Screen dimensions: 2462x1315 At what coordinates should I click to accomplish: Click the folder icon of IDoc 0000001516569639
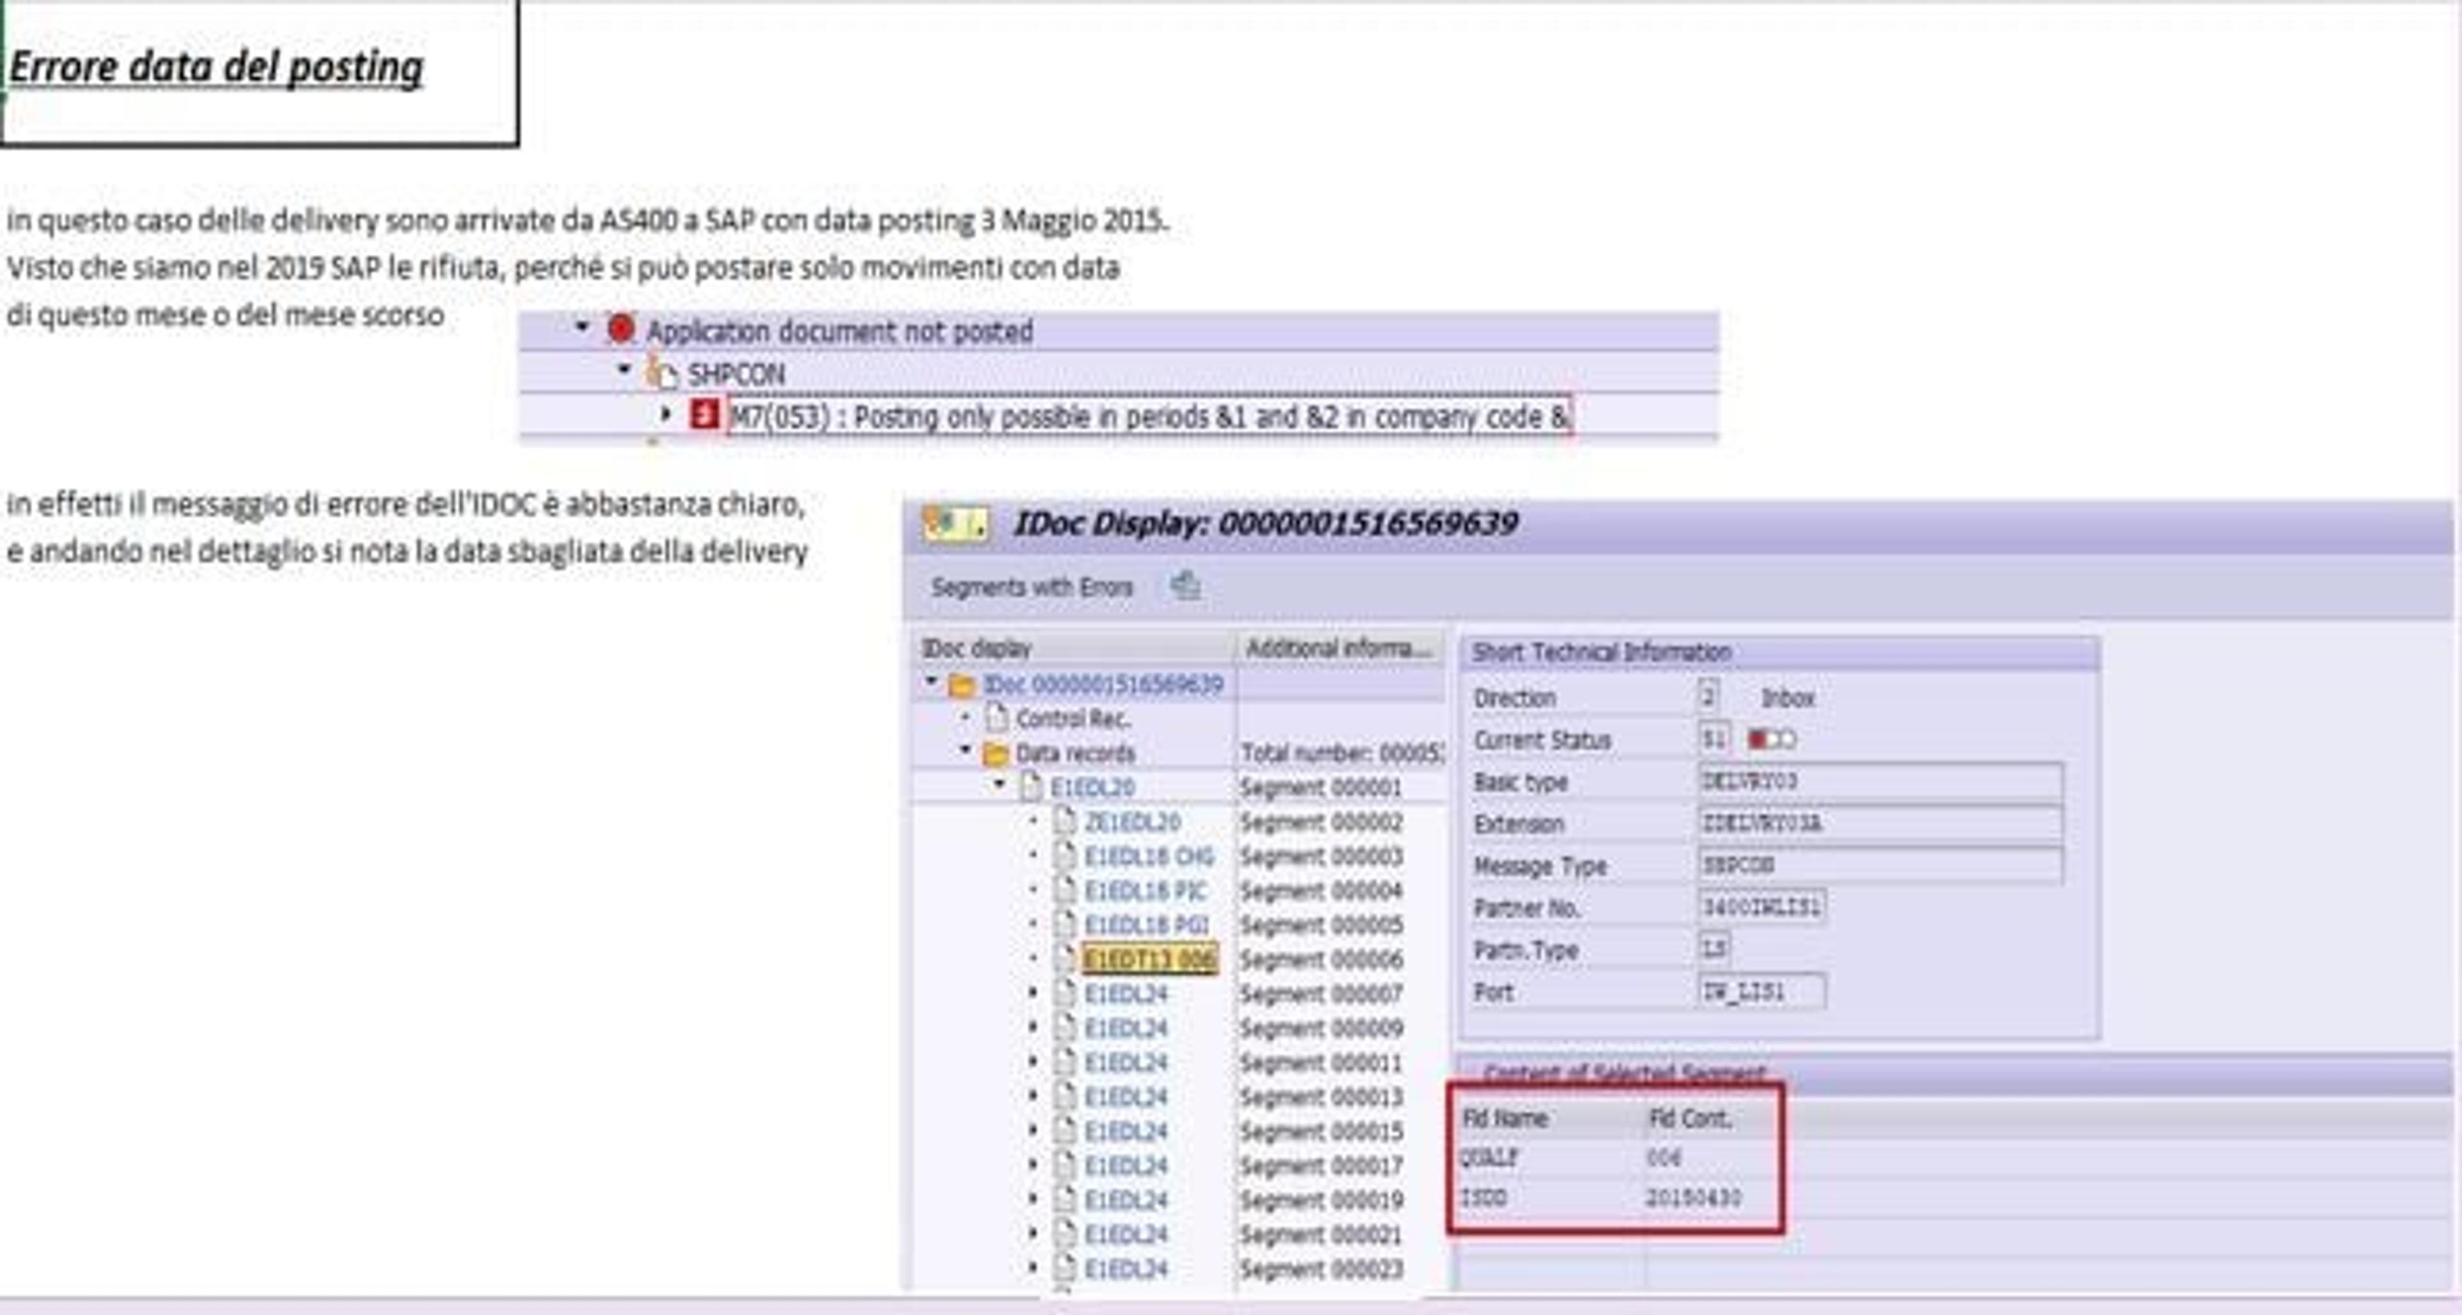962,685
